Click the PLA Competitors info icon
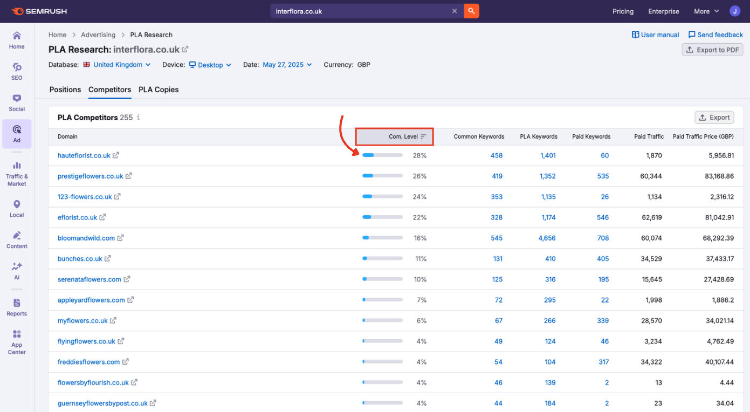The image size is (750, 412). [139, 117]
